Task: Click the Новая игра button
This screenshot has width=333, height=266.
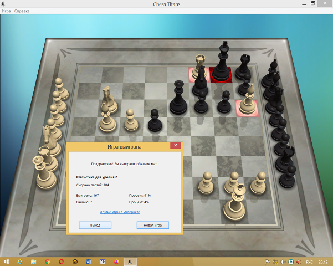Action: click(152, 225)
